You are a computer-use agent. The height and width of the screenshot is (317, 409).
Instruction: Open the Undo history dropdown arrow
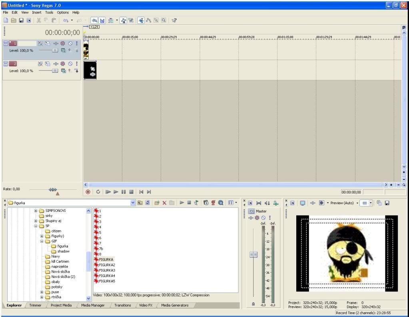point(72,20)
